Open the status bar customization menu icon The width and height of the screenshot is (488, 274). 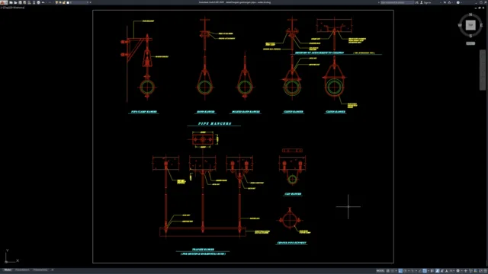coord(485,271)
